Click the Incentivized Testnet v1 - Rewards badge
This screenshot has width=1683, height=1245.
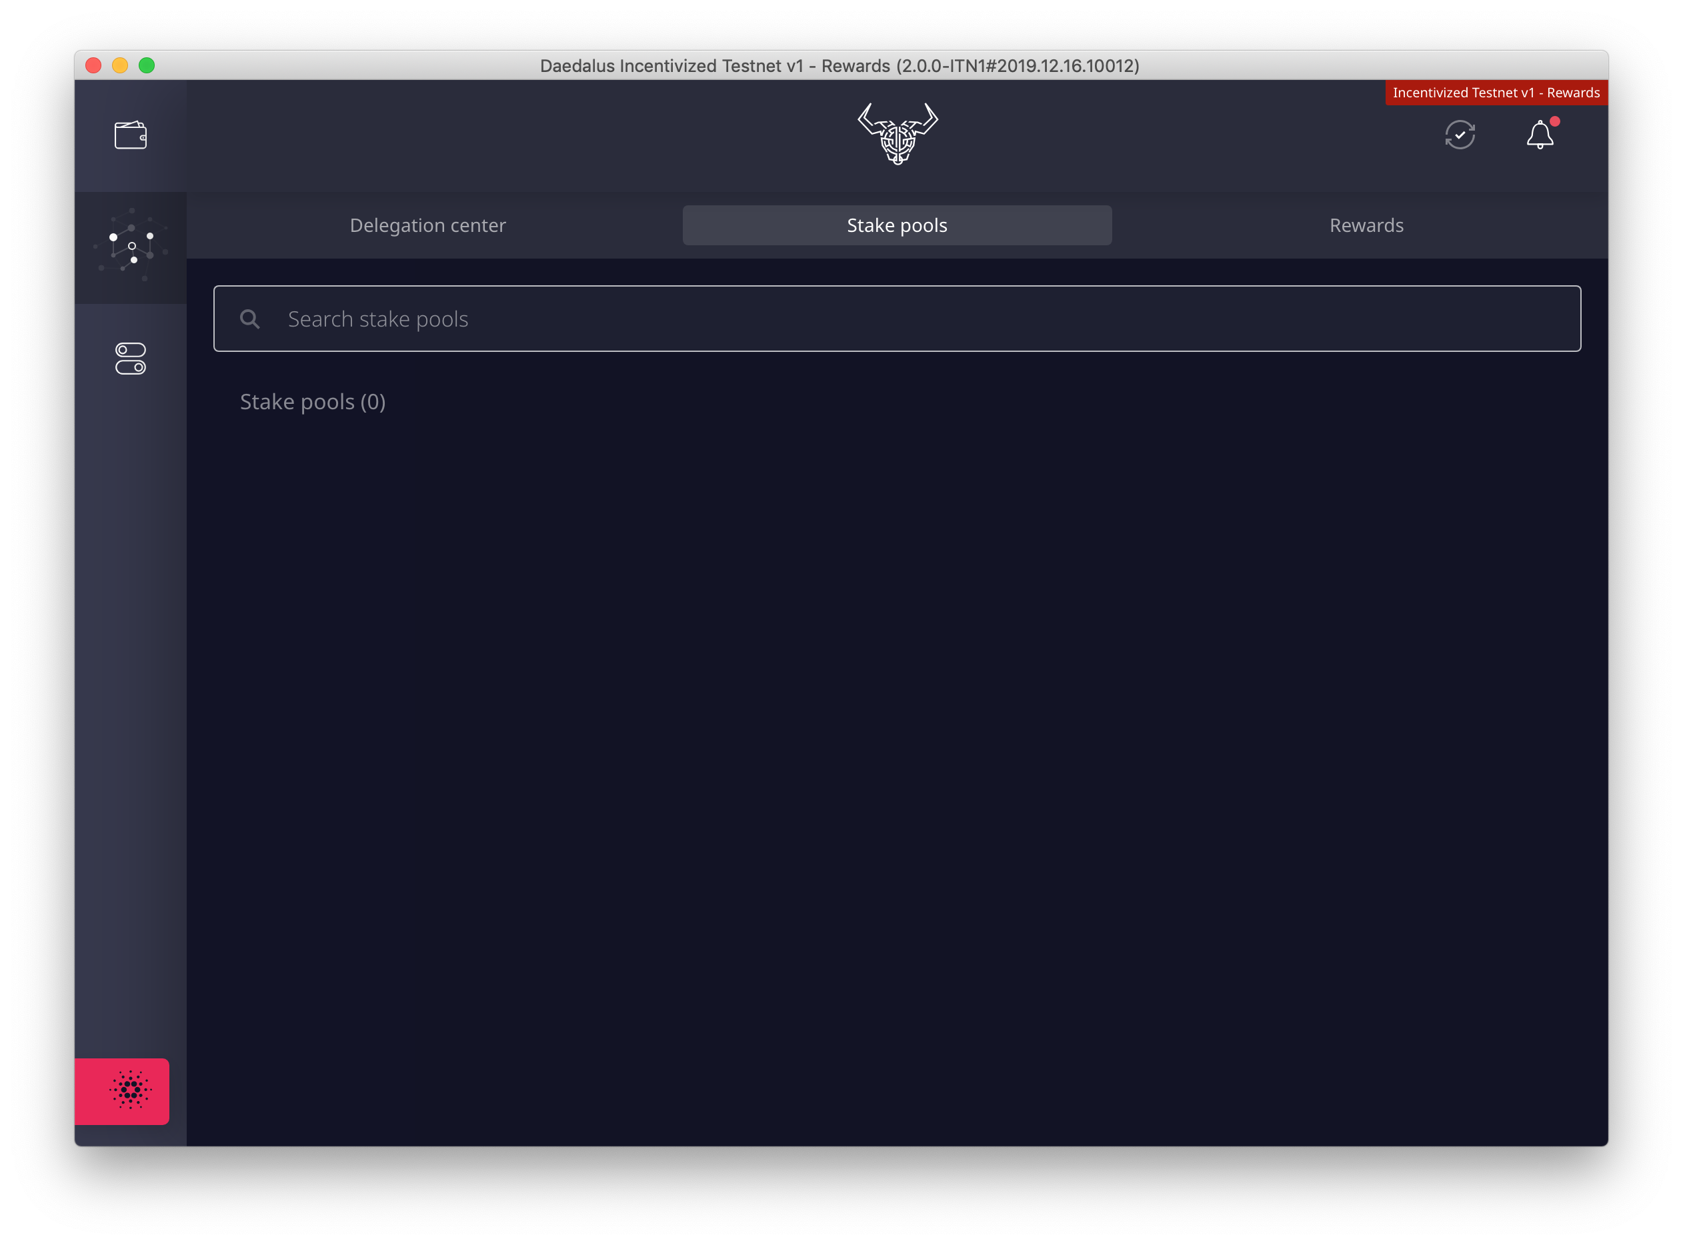pos(1496,93)
